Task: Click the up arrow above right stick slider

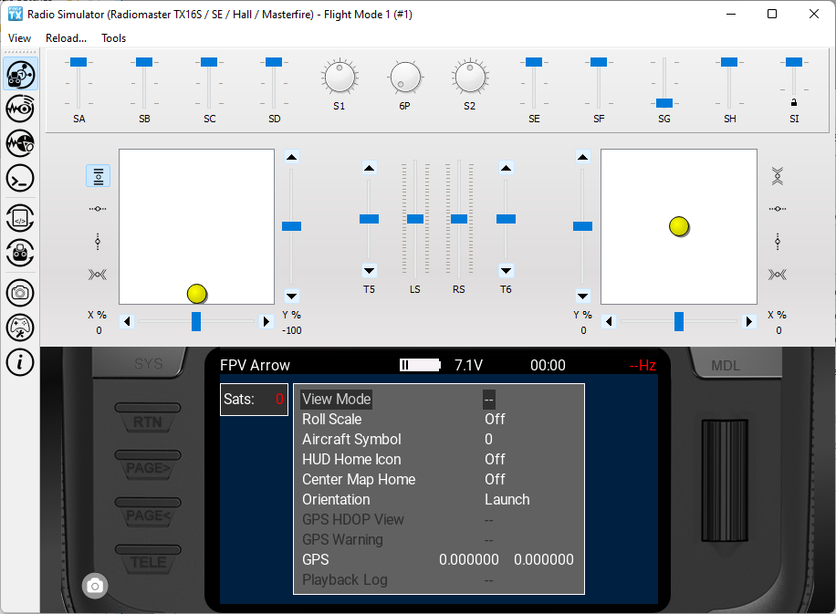Action: pyautogui.click(x=582, y=155)
